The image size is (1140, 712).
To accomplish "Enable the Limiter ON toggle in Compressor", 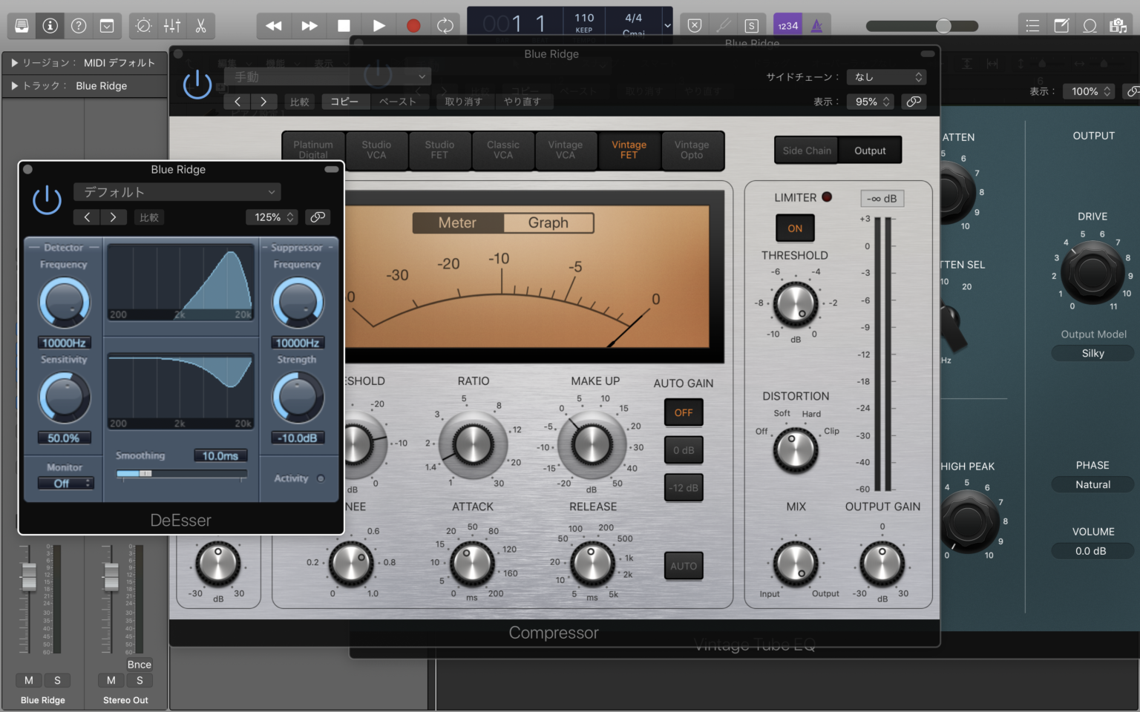I will pos(794,228).
